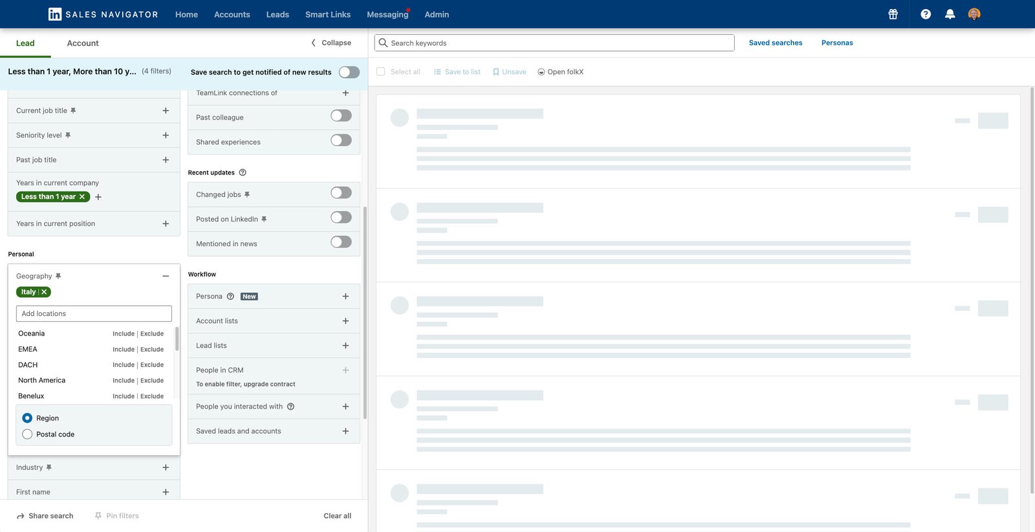The width and height of the screenshot is (1035, 532).
Task: Open the Leads menu
Action: pyautogui.click(x=278, y=14)
